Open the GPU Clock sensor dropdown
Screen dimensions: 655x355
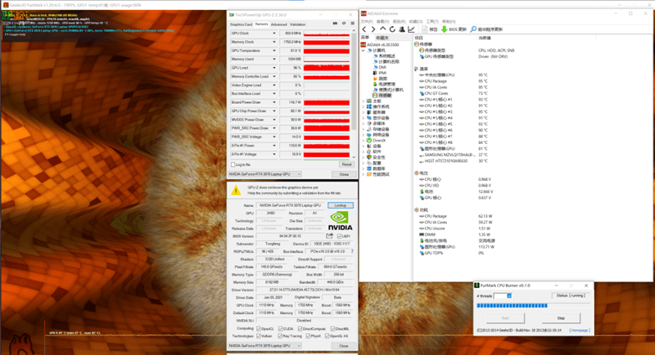274,34
